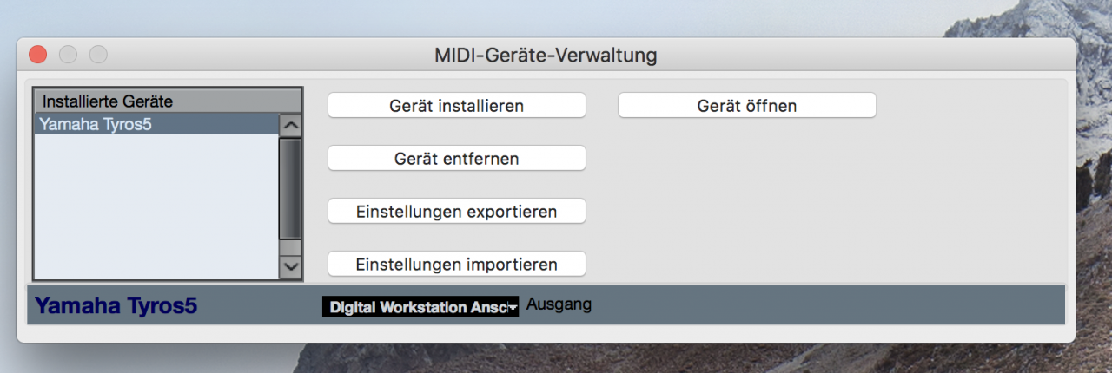Click Einstellungen exportieren

(x=457, y=211)
